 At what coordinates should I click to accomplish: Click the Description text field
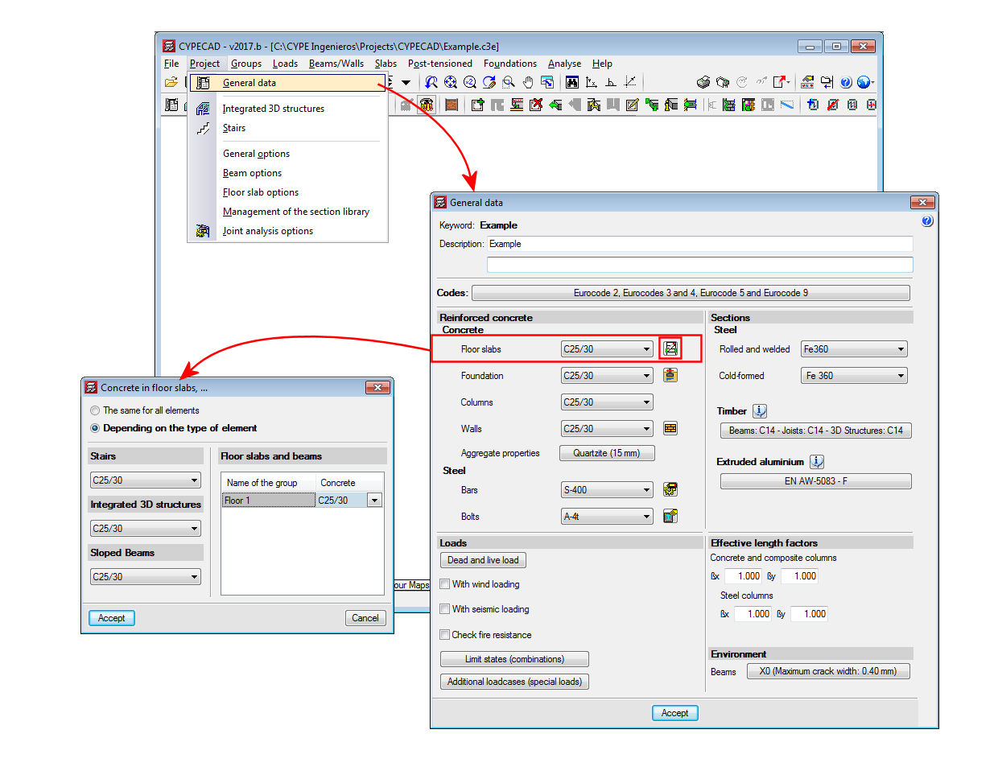coord(699,244)
